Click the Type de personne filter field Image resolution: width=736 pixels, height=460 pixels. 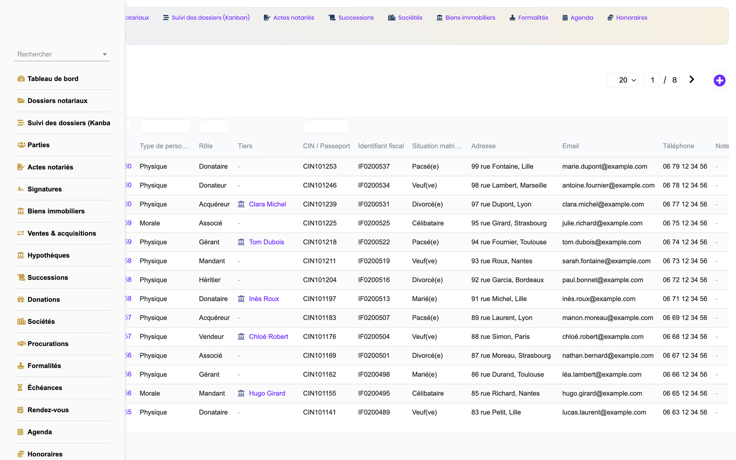(165, 127)
